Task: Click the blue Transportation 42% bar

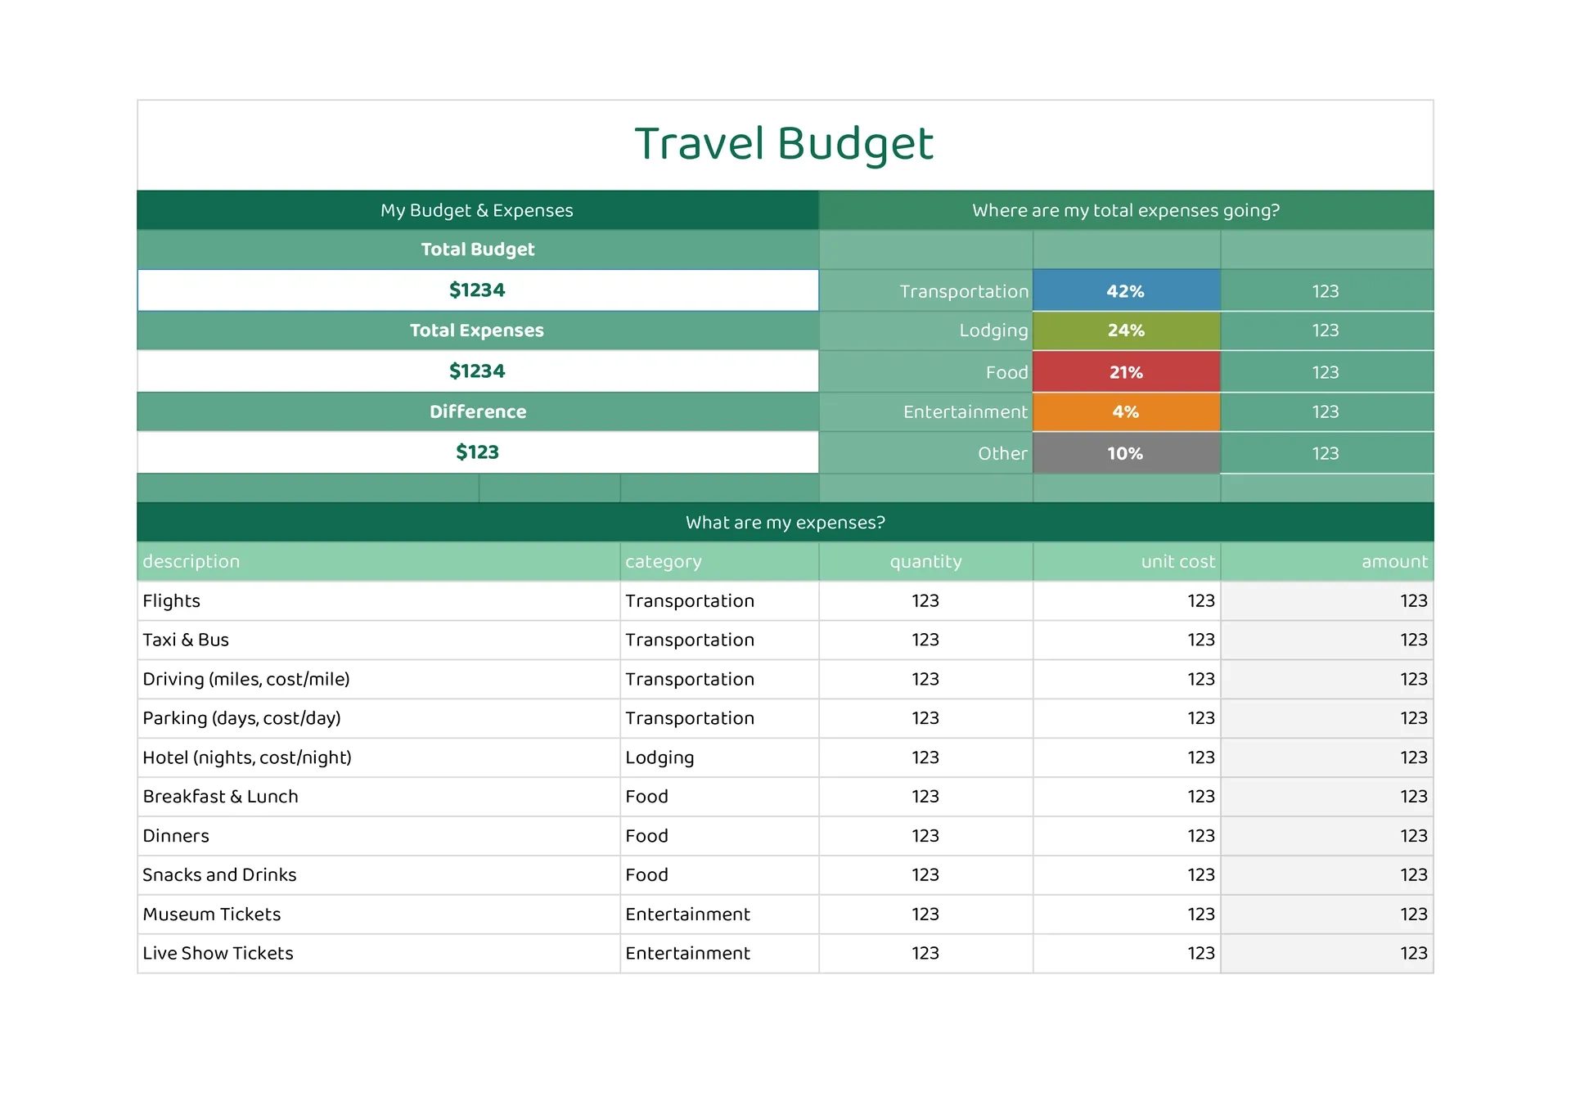Action: tap(1127, 290)
